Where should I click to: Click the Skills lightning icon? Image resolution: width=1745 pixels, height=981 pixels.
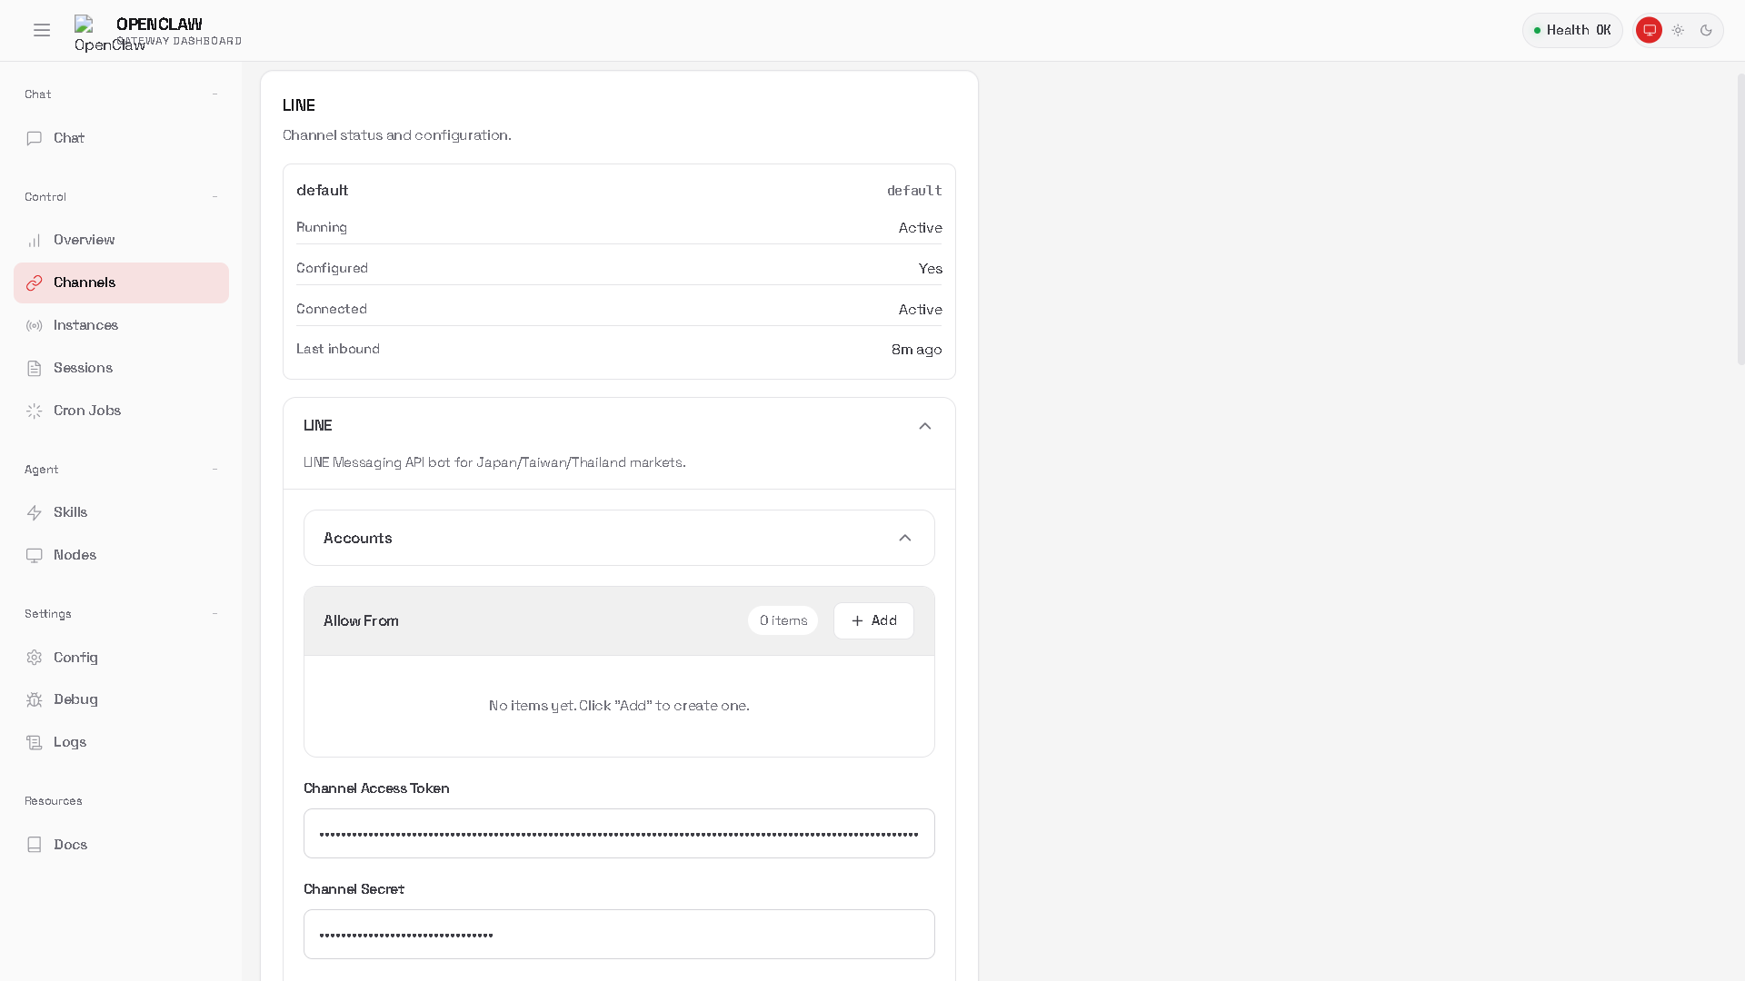click(x=35, y=512)
